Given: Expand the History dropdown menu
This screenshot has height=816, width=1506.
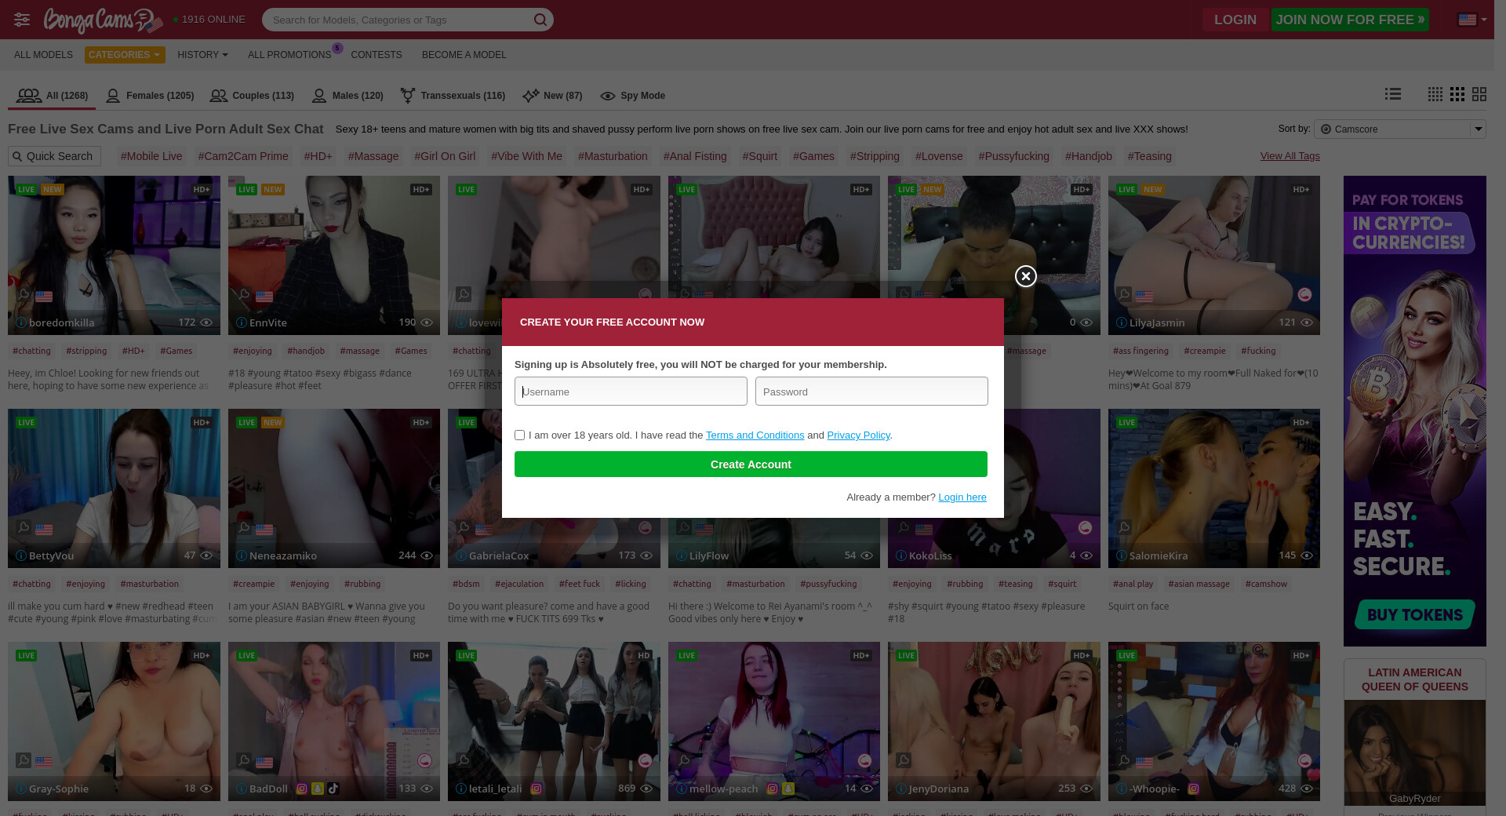Looking at the screenshot, I should click(202, 55).
